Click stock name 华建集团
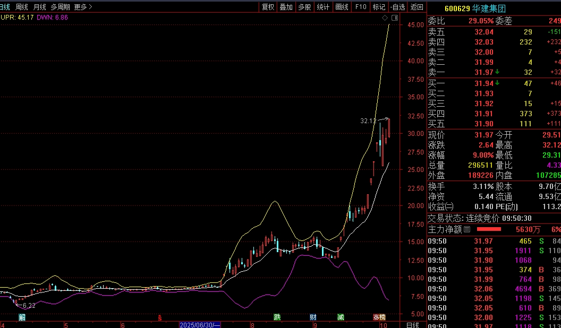Image resolution: width=561 pixels, height=328 pixels. tap(489, 8)
